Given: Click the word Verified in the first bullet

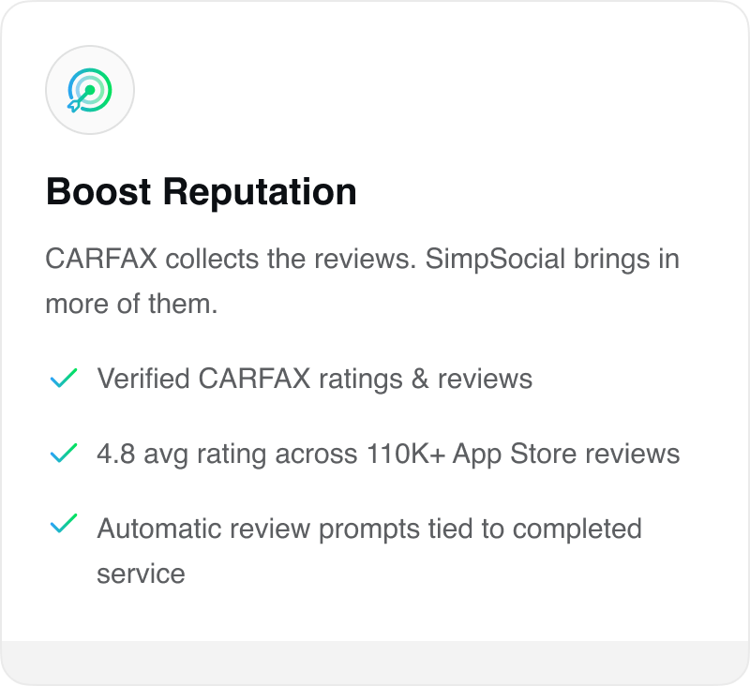Looking at the screenshot, I should (x=143, y=379).
